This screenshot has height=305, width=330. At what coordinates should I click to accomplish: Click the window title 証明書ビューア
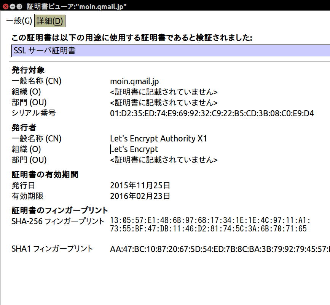(77, 6)
